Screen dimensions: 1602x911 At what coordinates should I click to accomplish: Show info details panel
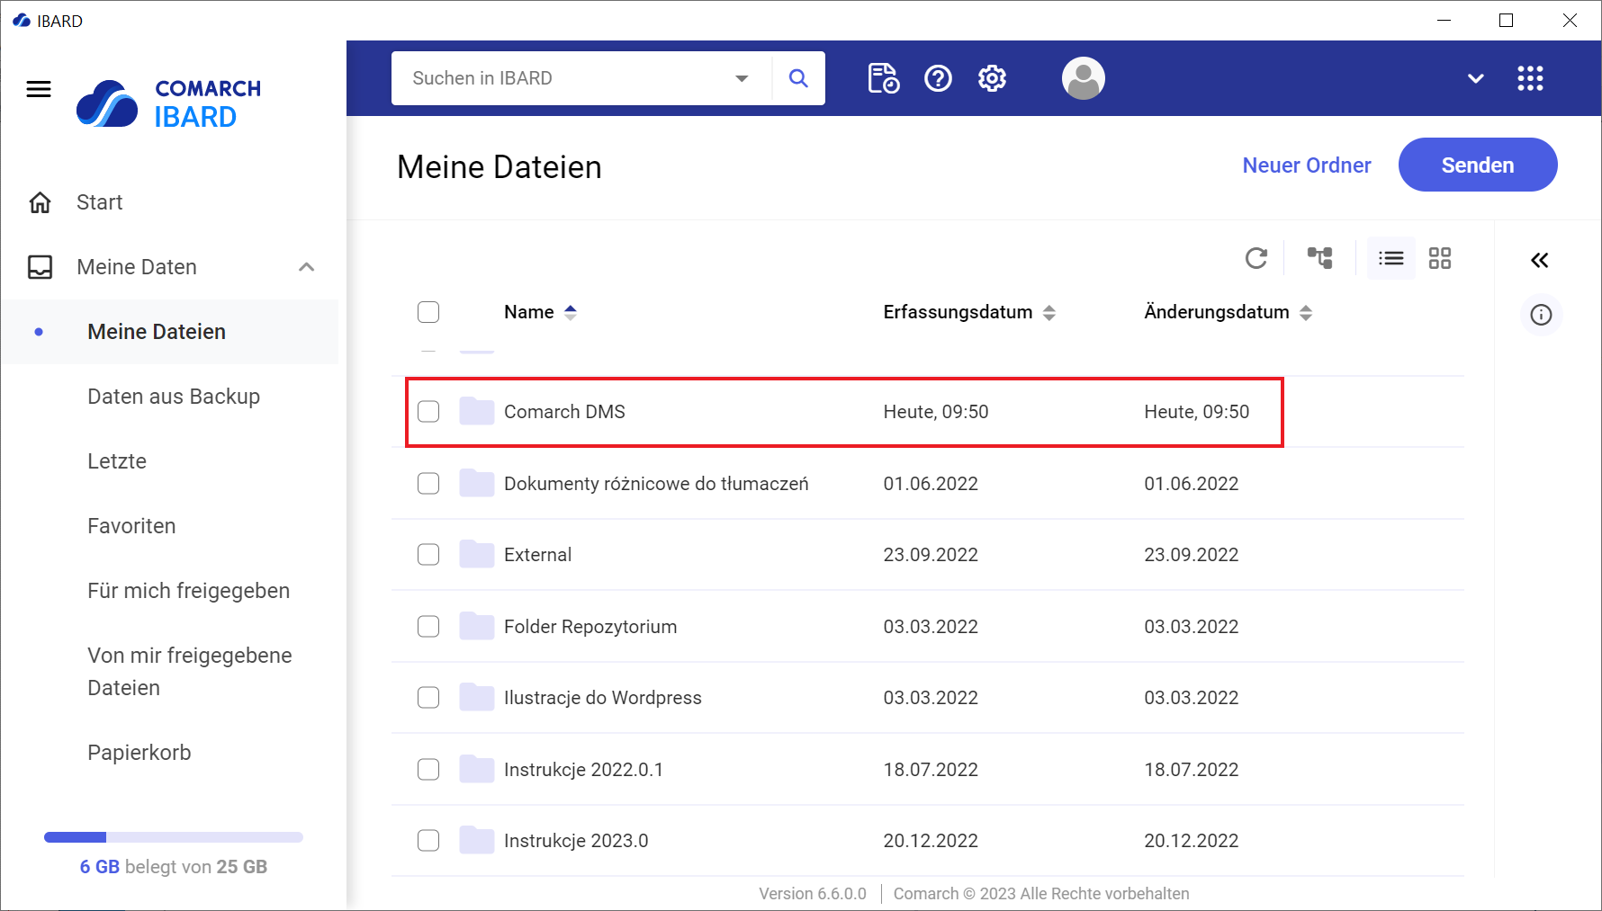(x=1542, y=315)
